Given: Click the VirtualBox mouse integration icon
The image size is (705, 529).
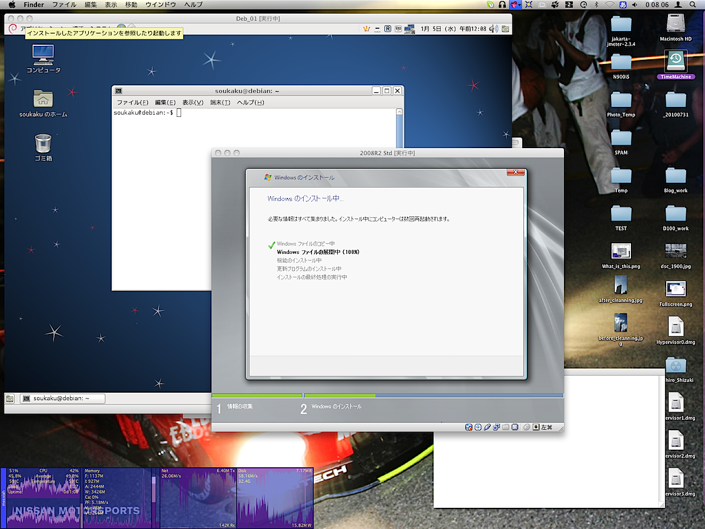Looking at the screenshot, I should point(527,427).
